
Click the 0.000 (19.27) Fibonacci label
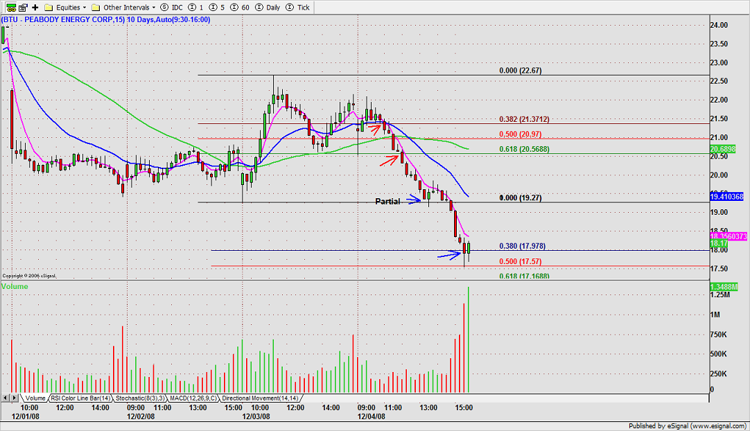[x=521, y=198]
